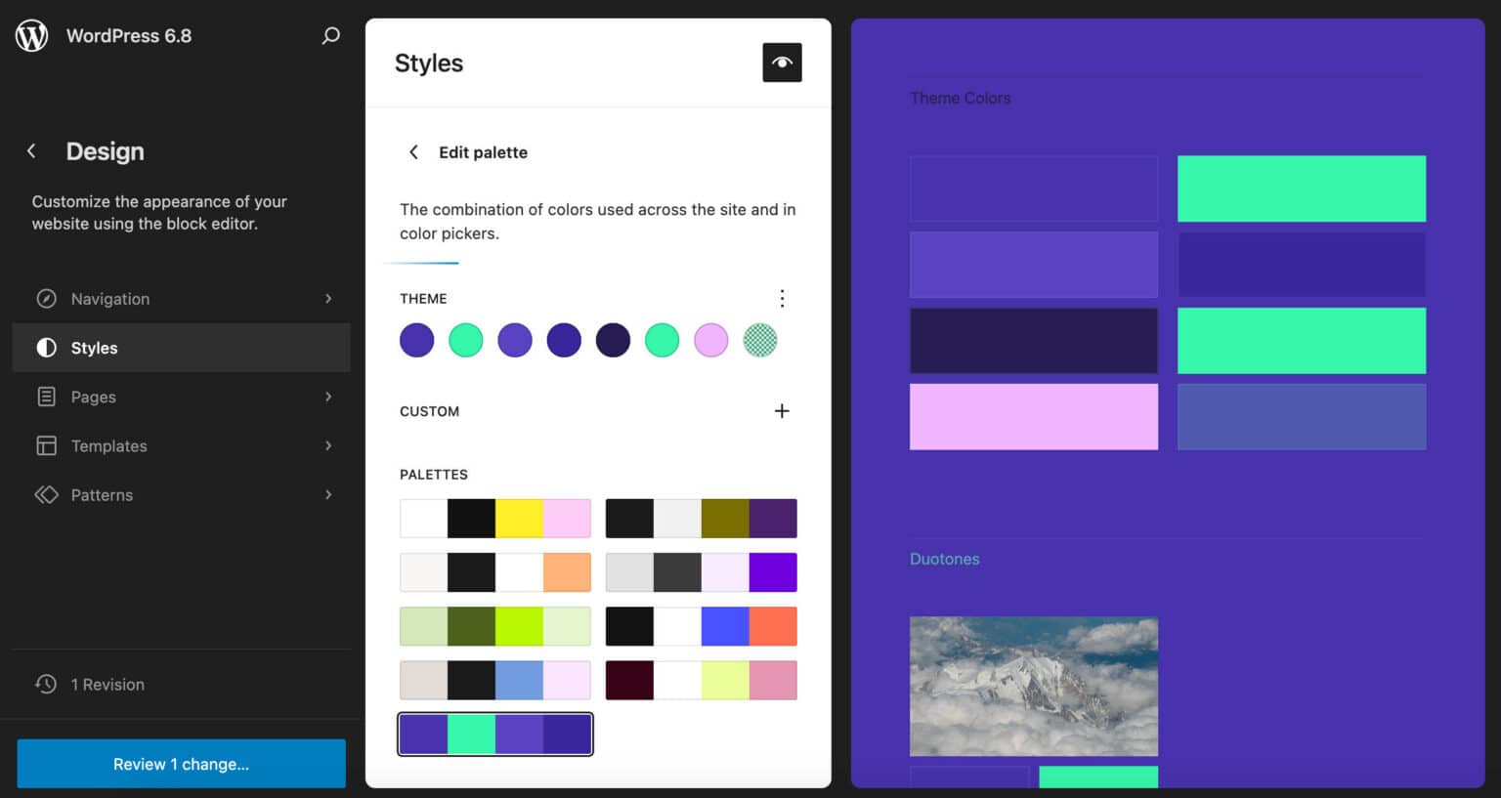Image resolution: width=1501 pixels, height=798 pixels.
Task: Expand the Templates section chevron
Action: tap(328, 445)
